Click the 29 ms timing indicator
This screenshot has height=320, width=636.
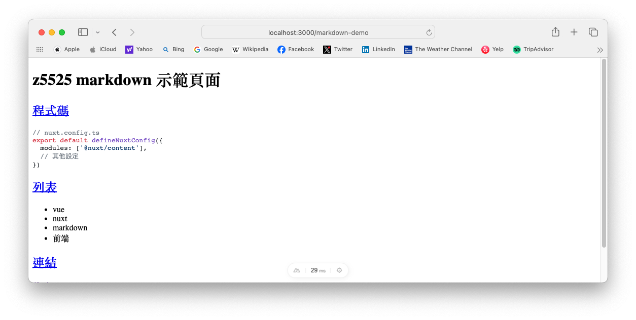[317, 270]
